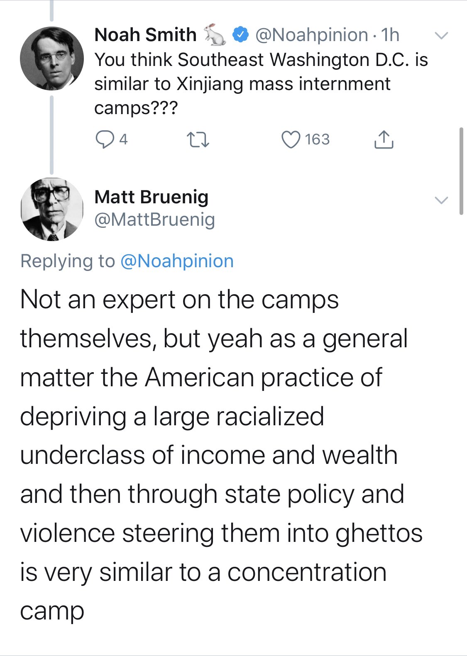Expand options chevron on Matt Bruenig's tweet
The height and width of the screenshot is (656, 467).
tap(441, 200)
